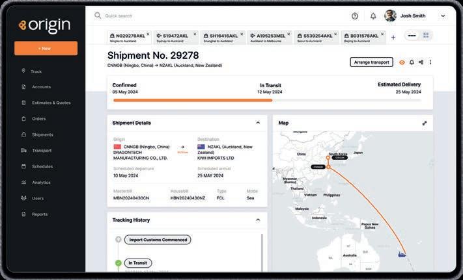Expand the map to fullscreen
Screen dimensions: 463x280
[x=425, y=123]
